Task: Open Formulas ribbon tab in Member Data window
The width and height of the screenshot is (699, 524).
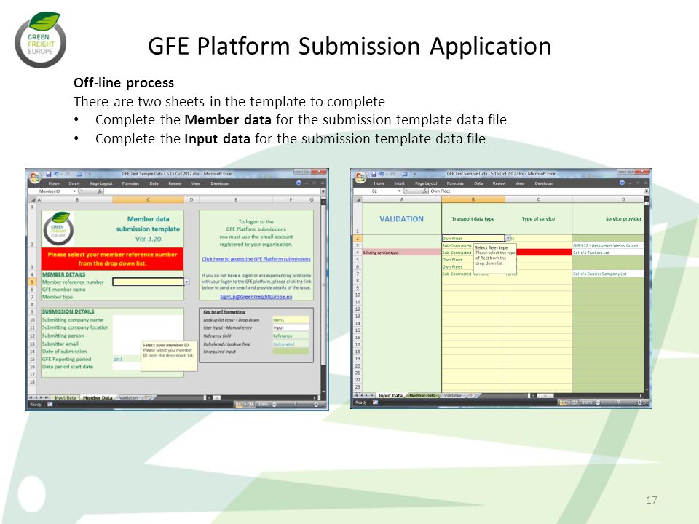Action: (130, 183)
